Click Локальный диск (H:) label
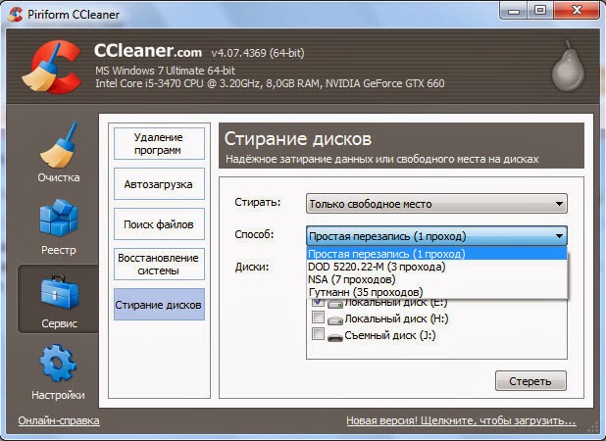 396,318
